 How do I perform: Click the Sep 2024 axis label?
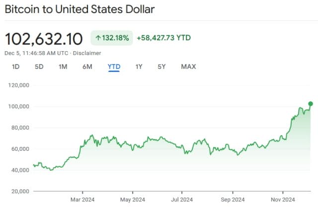tap(233, 200)
